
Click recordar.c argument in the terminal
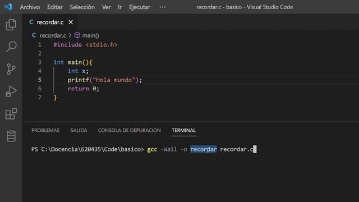(x=237, y=149)
